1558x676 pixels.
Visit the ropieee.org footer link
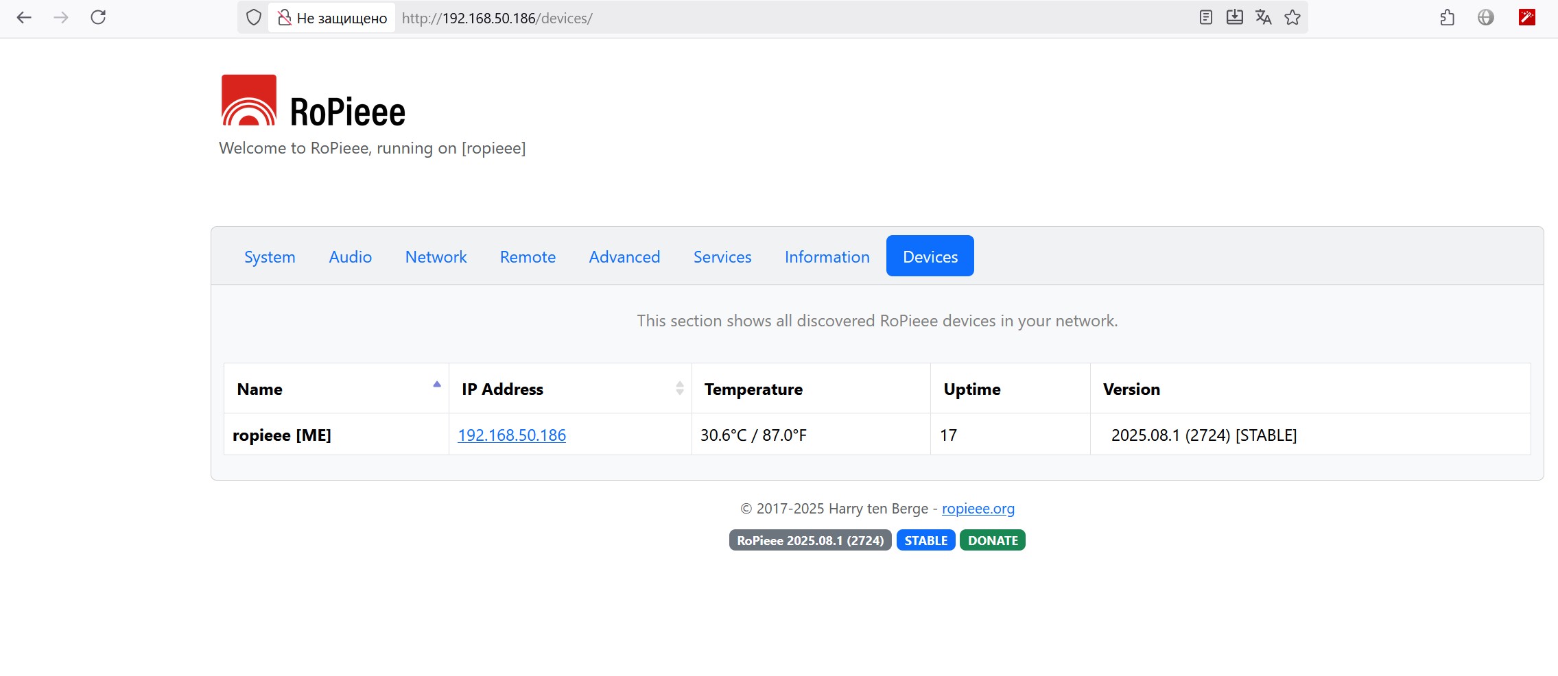(978, 509)
